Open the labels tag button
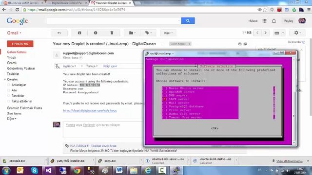Image resolution: width=312 pixels, height=175 pixels. point(148,33)
